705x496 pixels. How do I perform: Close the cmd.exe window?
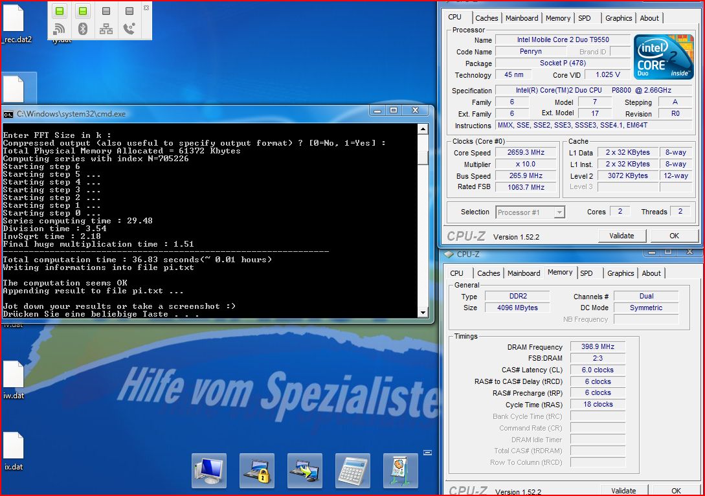[416, 110]
